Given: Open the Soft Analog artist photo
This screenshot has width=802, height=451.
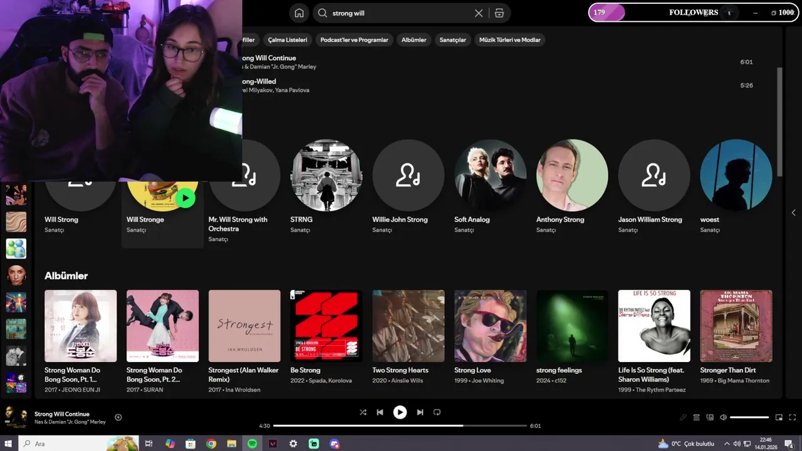Looking at the screenshot, I should pos(491,175).
